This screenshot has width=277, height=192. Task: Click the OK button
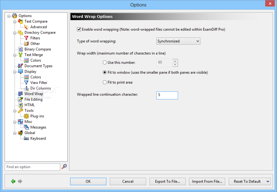click(88, 181)
